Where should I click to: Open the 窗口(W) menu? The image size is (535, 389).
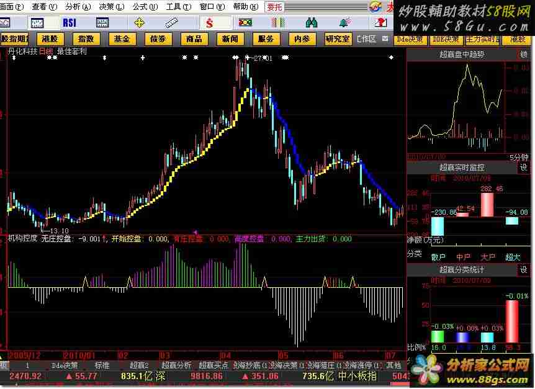(212, 6)
